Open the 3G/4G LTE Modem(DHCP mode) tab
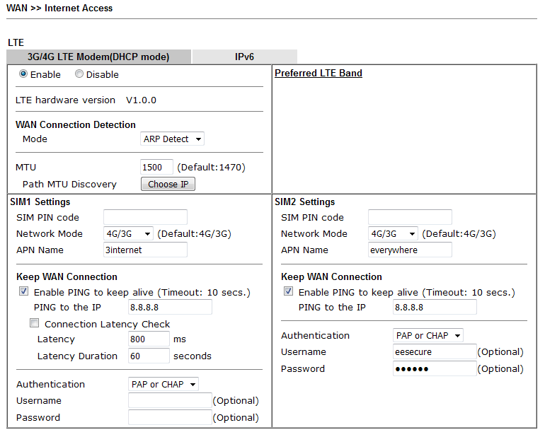The height and width of the screenshot is (437, 545). coord(98,57)
